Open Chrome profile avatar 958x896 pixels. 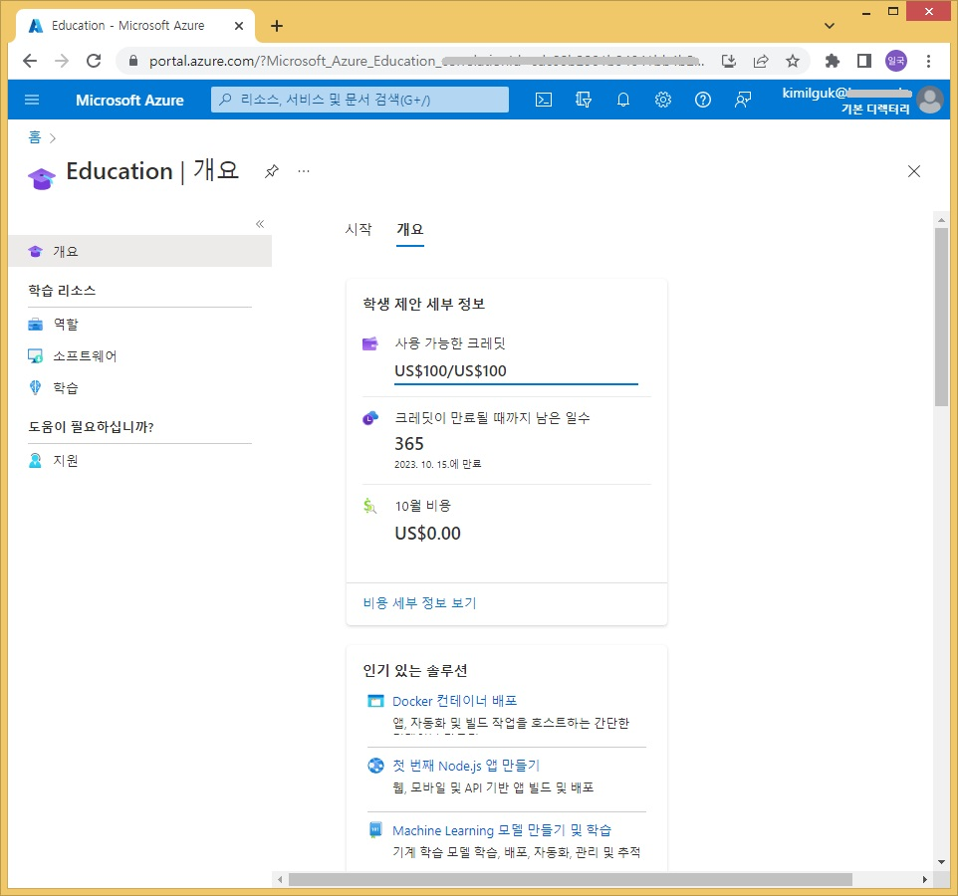pos(895,61)
